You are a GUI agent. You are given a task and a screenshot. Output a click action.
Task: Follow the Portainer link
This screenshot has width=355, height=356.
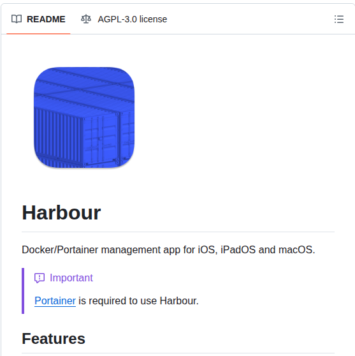[x=55, y=301]
